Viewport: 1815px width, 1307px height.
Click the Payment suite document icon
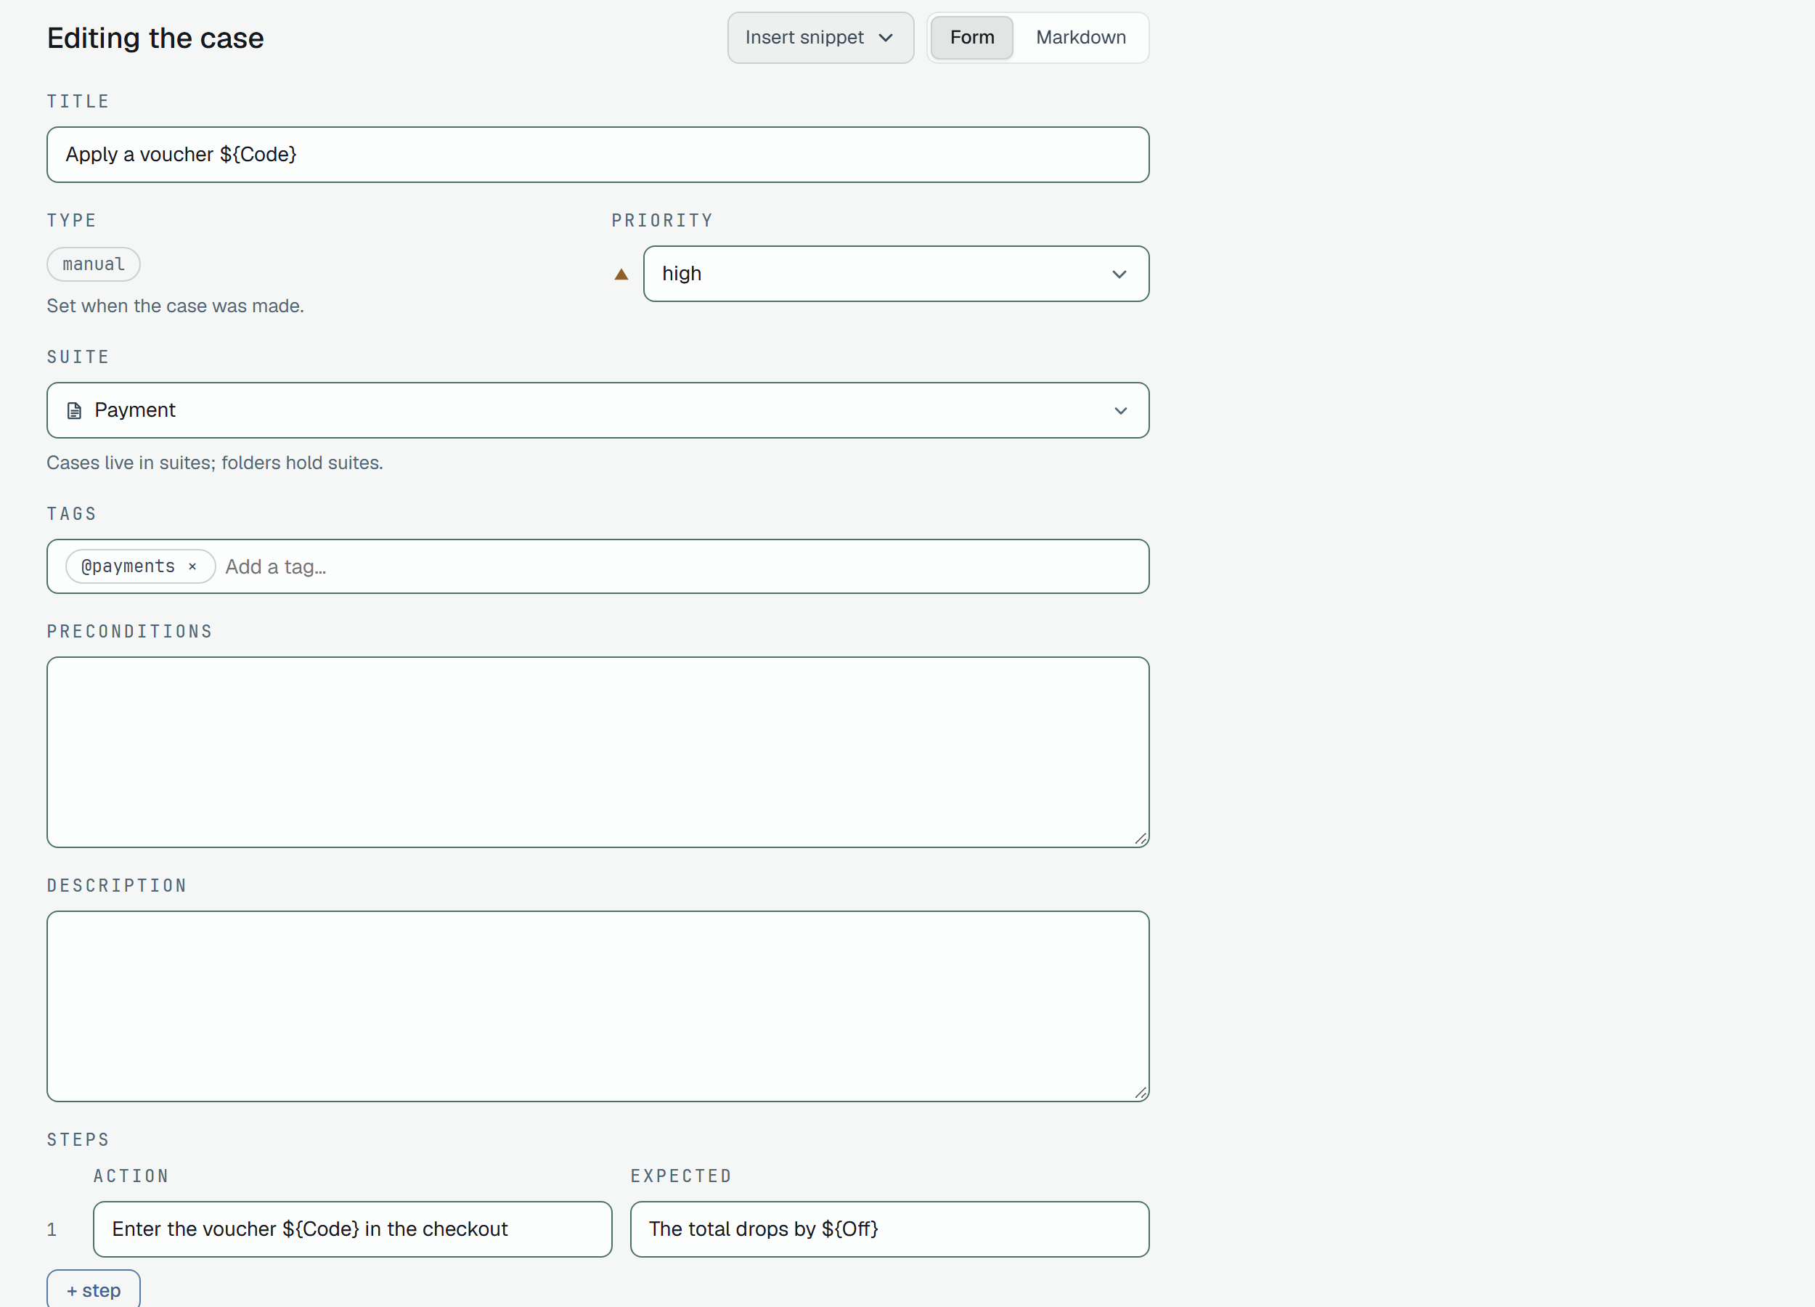pos(75,410)
